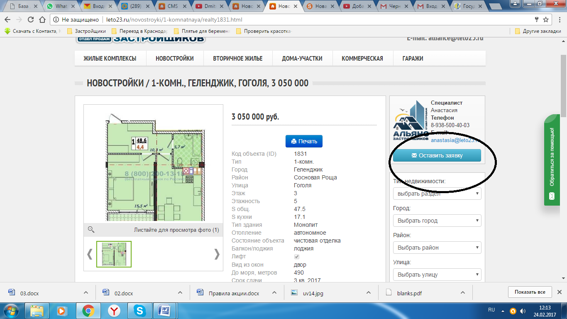
Task: Show previous photo with left arrow
Action: [90, 254]
